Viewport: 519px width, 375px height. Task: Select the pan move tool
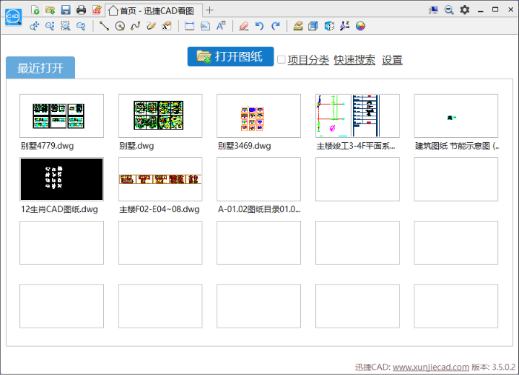point(34,26)
